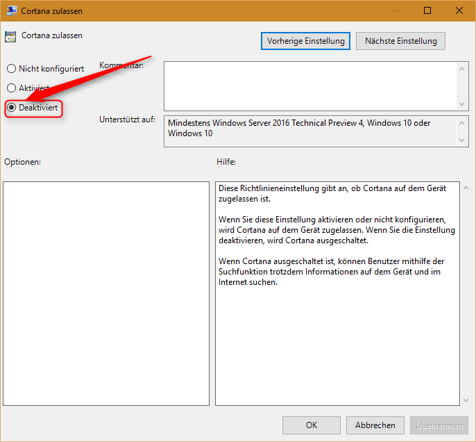The width and height of the screenshot is (476, 442).
Task: Click the help text 'Diese Richtlinieneinstellung gibt an'
Action: click(x=282, y=188)
